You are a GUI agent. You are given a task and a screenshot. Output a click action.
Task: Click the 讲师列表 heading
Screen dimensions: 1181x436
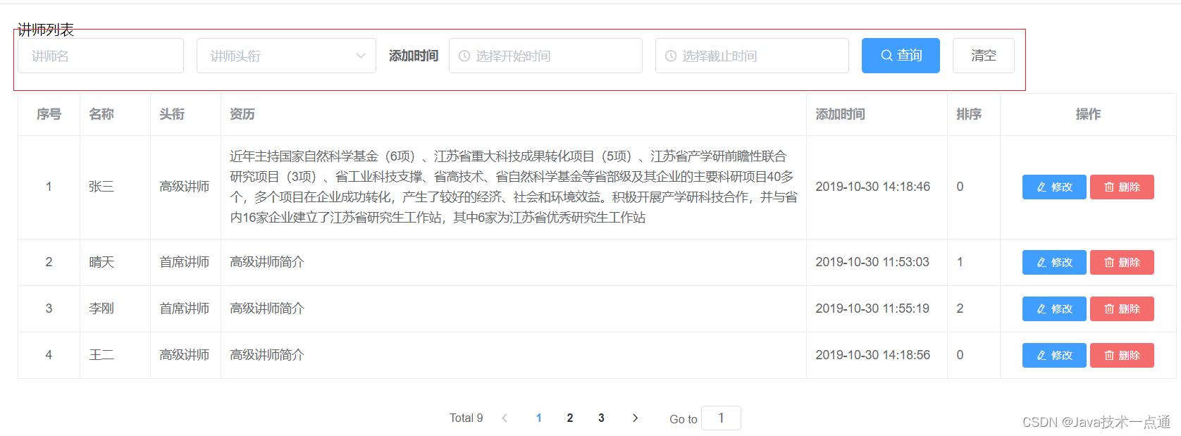click(x=46, y=30)
